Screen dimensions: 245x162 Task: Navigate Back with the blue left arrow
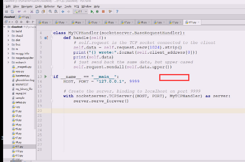[x=63, y=12]
